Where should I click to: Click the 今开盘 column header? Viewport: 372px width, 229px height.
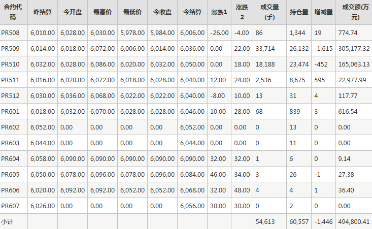[73, 12]
